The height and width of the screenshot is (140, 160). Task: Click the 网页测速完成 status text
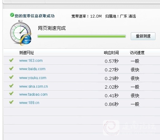tap(52, 28)
